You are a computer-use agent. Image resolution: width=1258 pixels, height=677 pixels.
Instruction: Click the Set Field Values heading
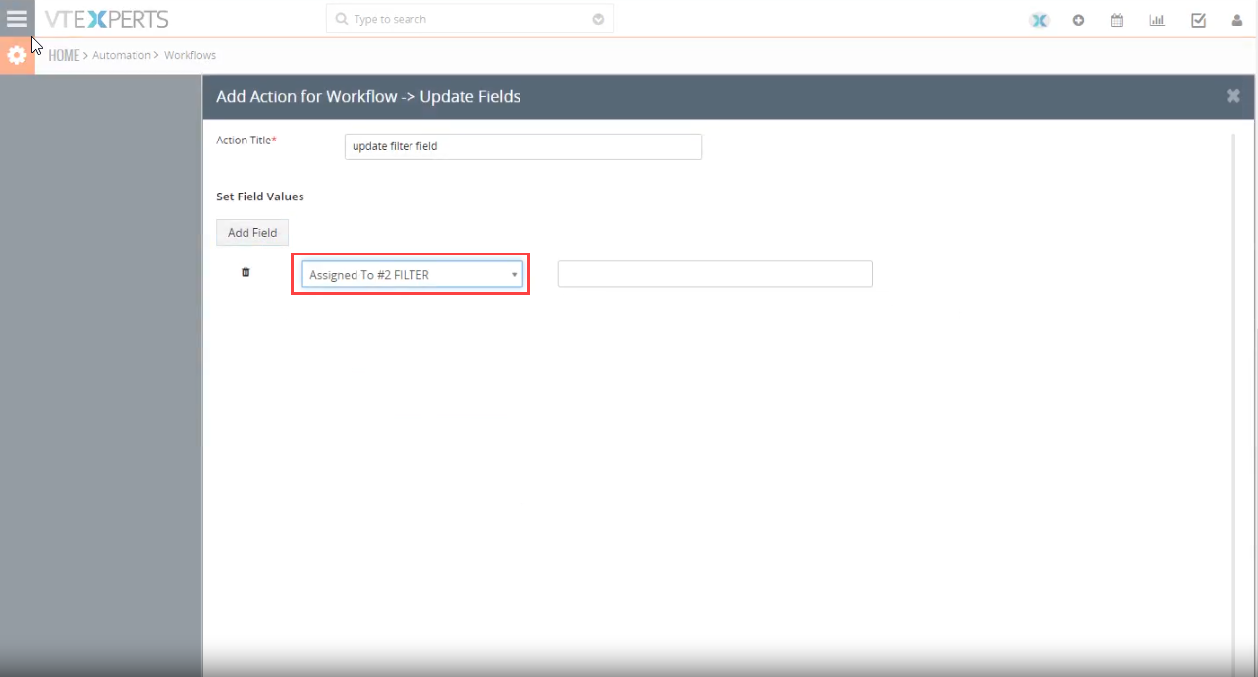pos(260,197)
